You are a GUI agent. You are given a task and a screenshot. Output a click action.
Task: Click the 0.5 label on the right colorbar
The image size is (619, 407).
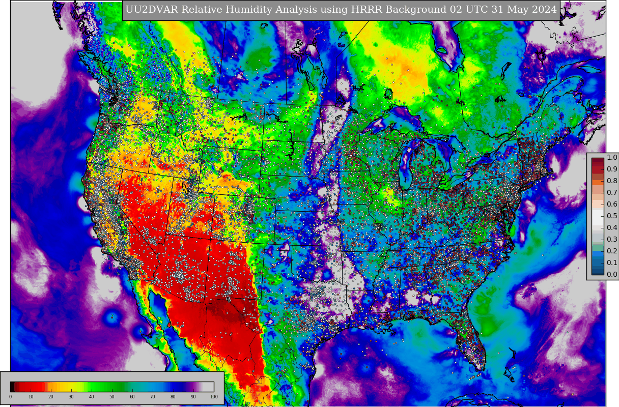click(612, 216)
